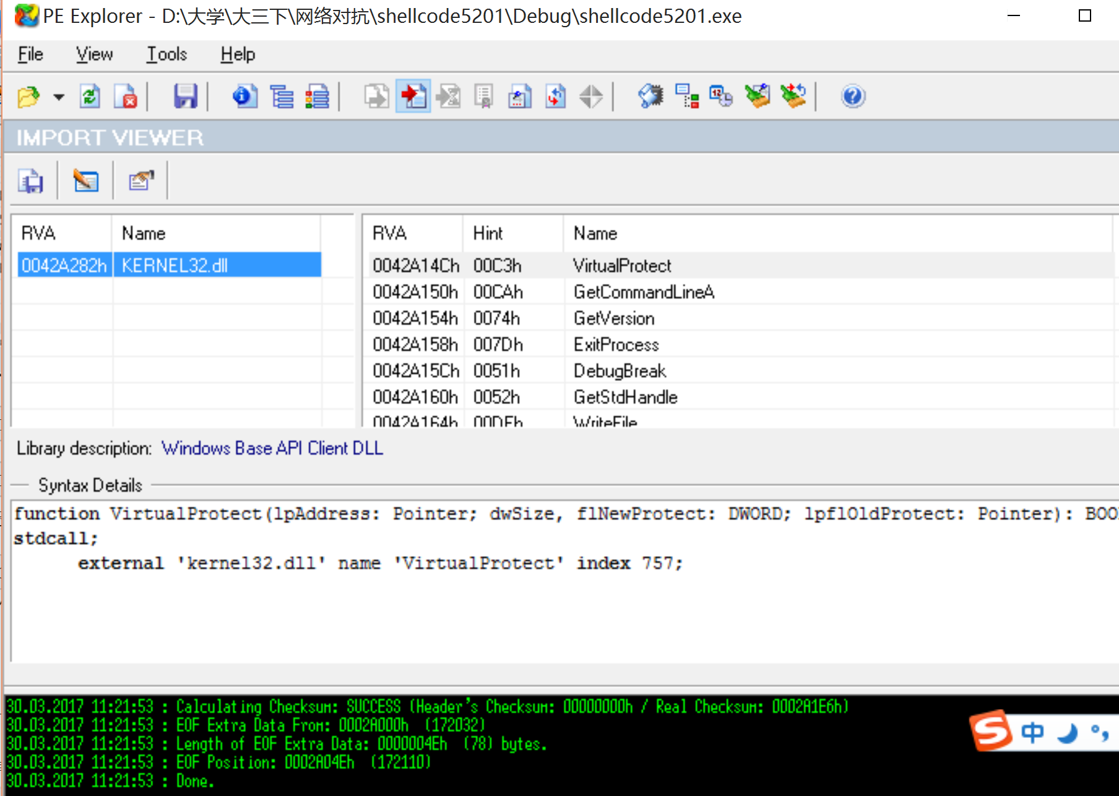1119x796 pixels.
Task: Click the EOF Position log line
Action: (218, 762)
